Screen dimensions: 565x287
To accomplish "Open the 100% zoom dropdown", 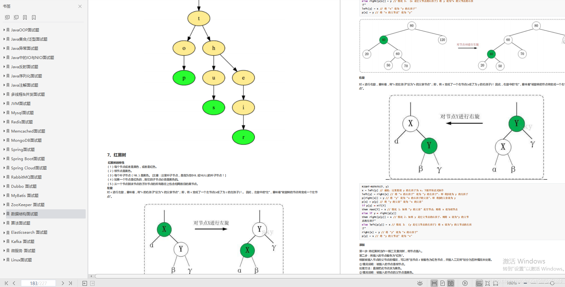I will tap(514, 283).
